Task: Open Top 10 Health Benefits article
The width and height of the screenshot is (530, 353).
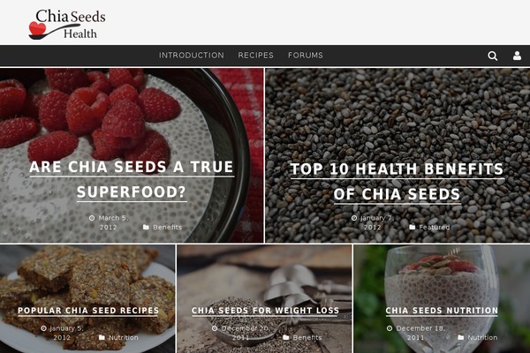Action: (x=397, y=182)
